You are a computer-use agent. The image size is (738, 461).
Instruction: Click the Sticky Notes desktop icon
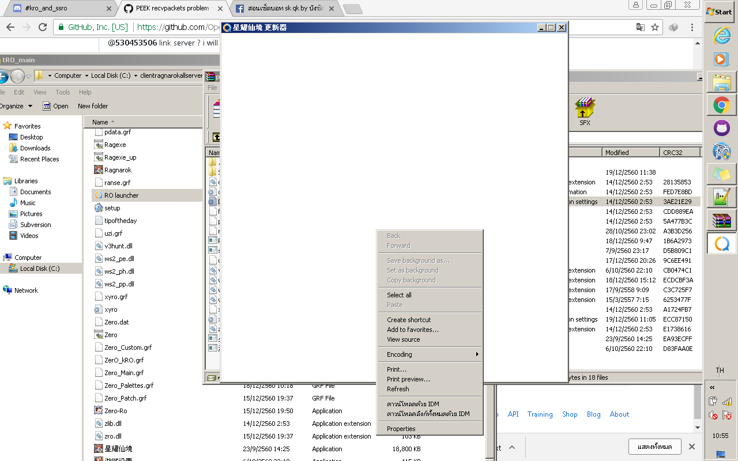click(x=721, y=174)
